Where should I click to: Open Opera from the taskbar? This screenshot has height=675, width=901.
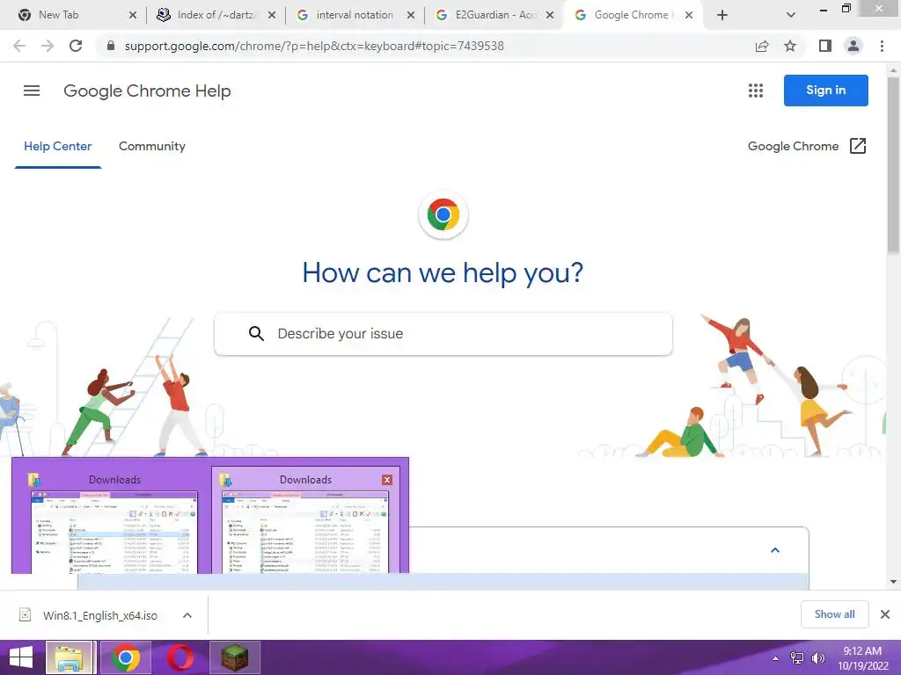(180, 657)
